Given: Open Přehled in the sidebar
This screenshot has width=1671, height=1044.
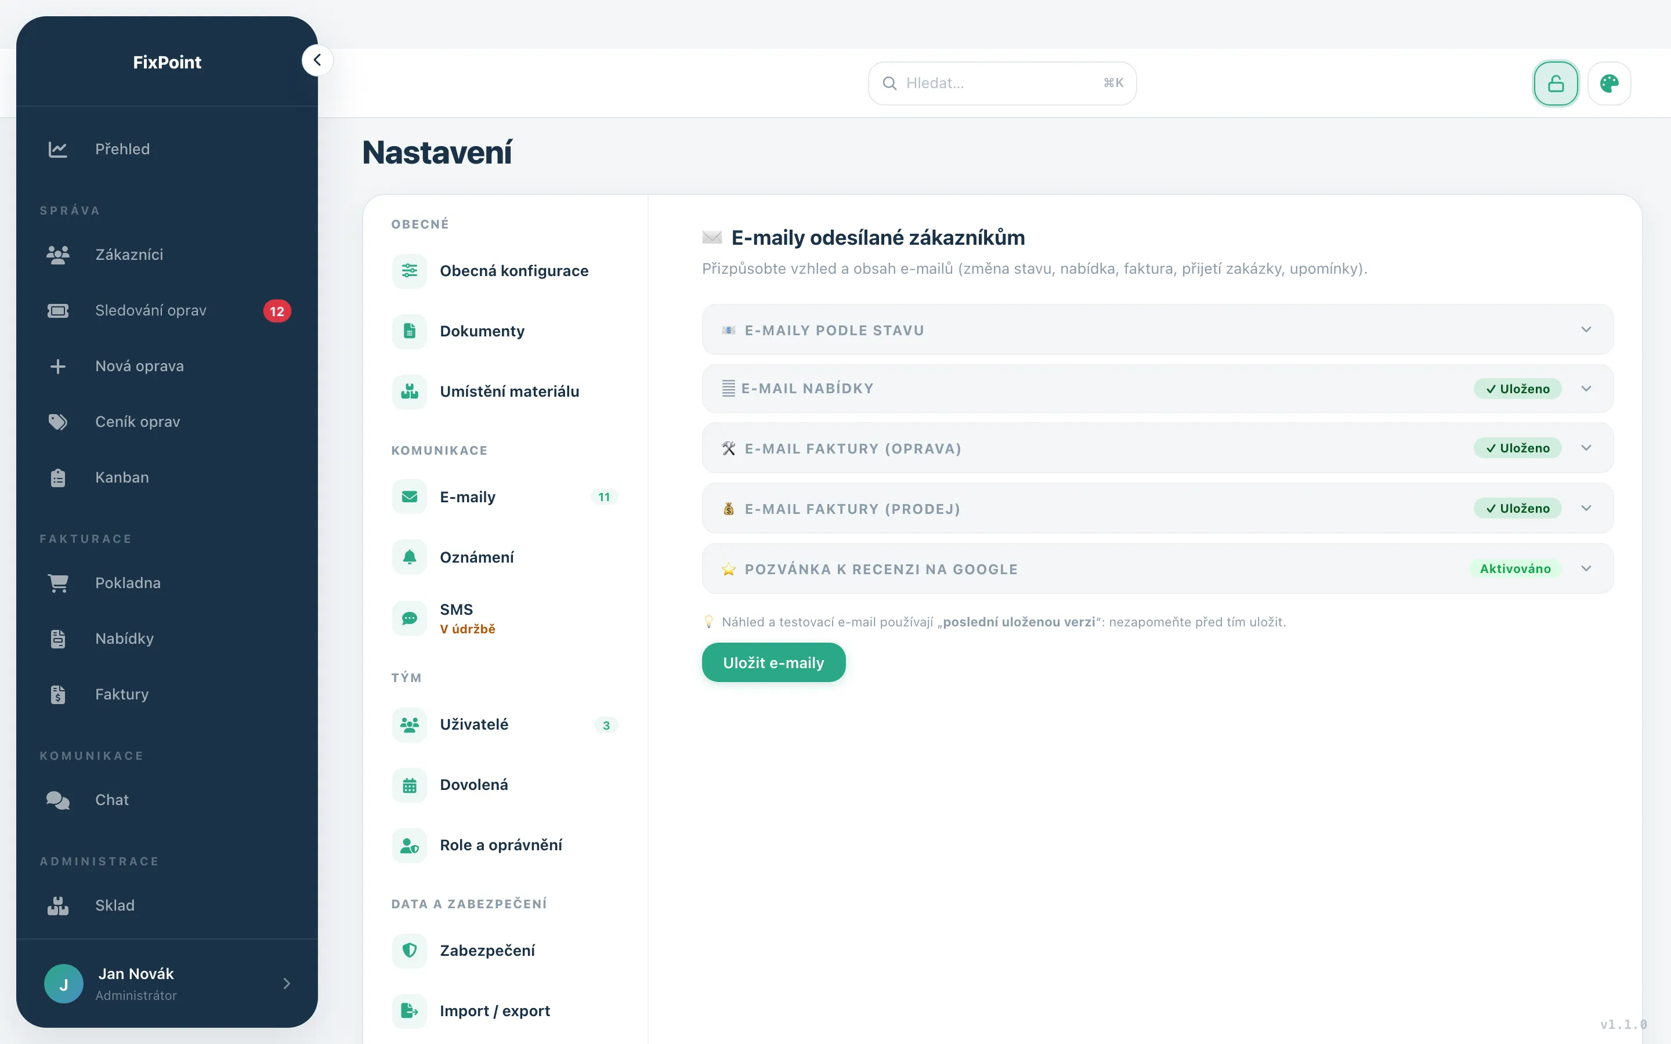Looking at the screenshot, I should [x=167, y=149].
